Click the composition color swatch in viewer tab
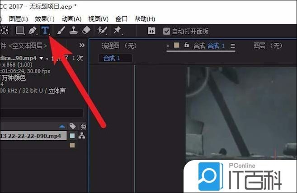This screenshot has height=193, width=297. pyautogui.click(x=177, y=45)
